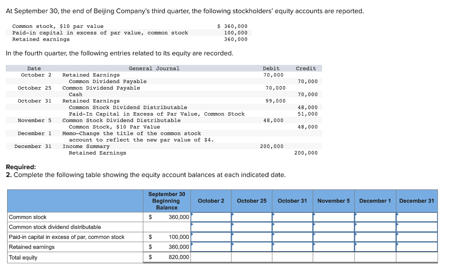The image size is (453, 272).
Task: Select dividend distributable cell under December 31
Action: (x=417, y=227)
